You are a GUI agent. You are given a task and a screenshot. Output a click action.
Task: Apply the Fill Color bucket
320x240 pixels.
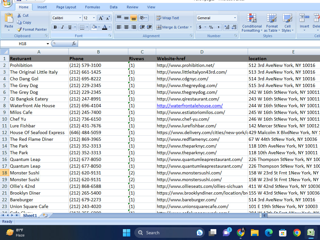pyautogui.click(x=94, y=27)
